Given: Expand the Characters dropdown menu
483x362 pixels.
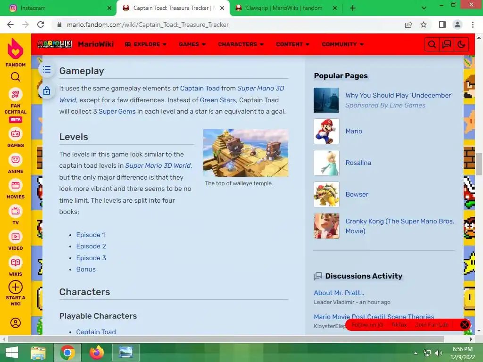Looking at the screenshot, I should tap(241, 44).
